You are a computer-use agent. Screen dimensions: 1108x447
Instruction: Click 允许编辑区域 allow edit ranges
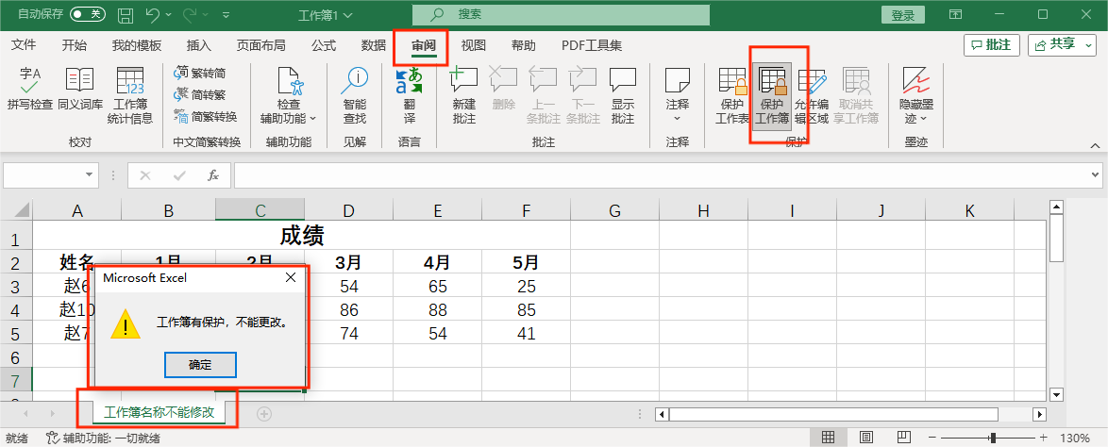(812, 96)
